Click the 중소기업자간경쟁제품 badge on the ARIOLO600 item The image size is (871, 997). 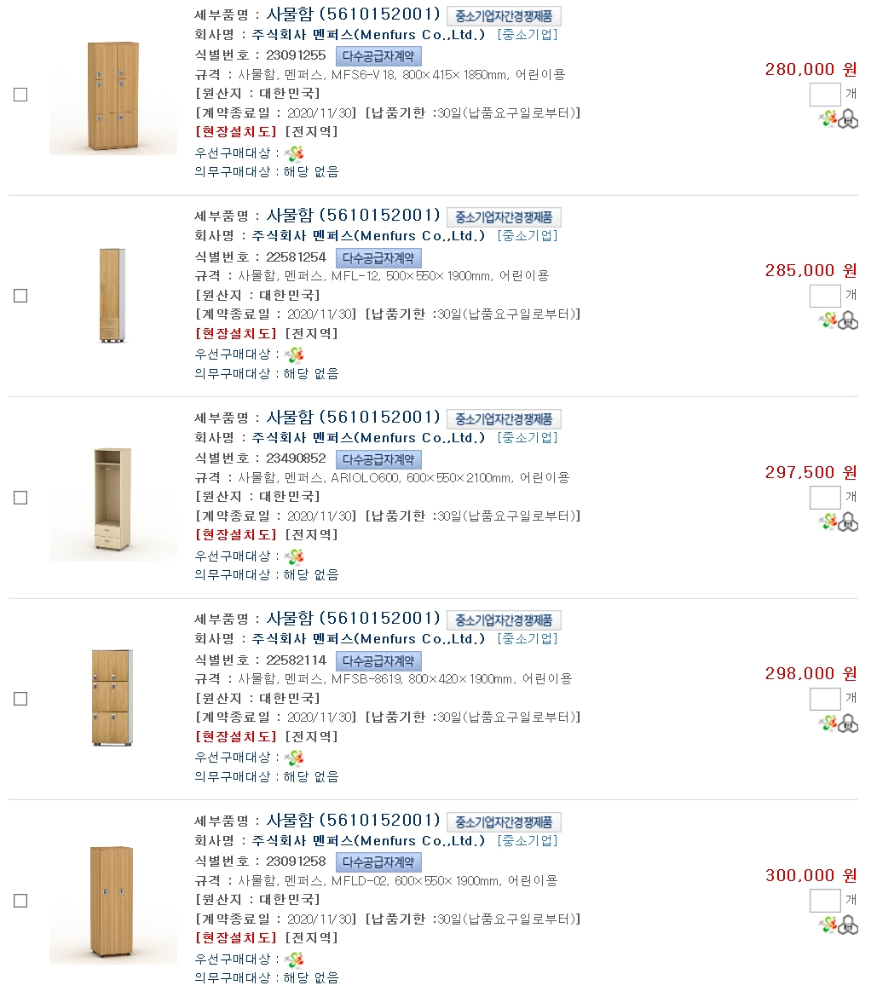[504, 419]
